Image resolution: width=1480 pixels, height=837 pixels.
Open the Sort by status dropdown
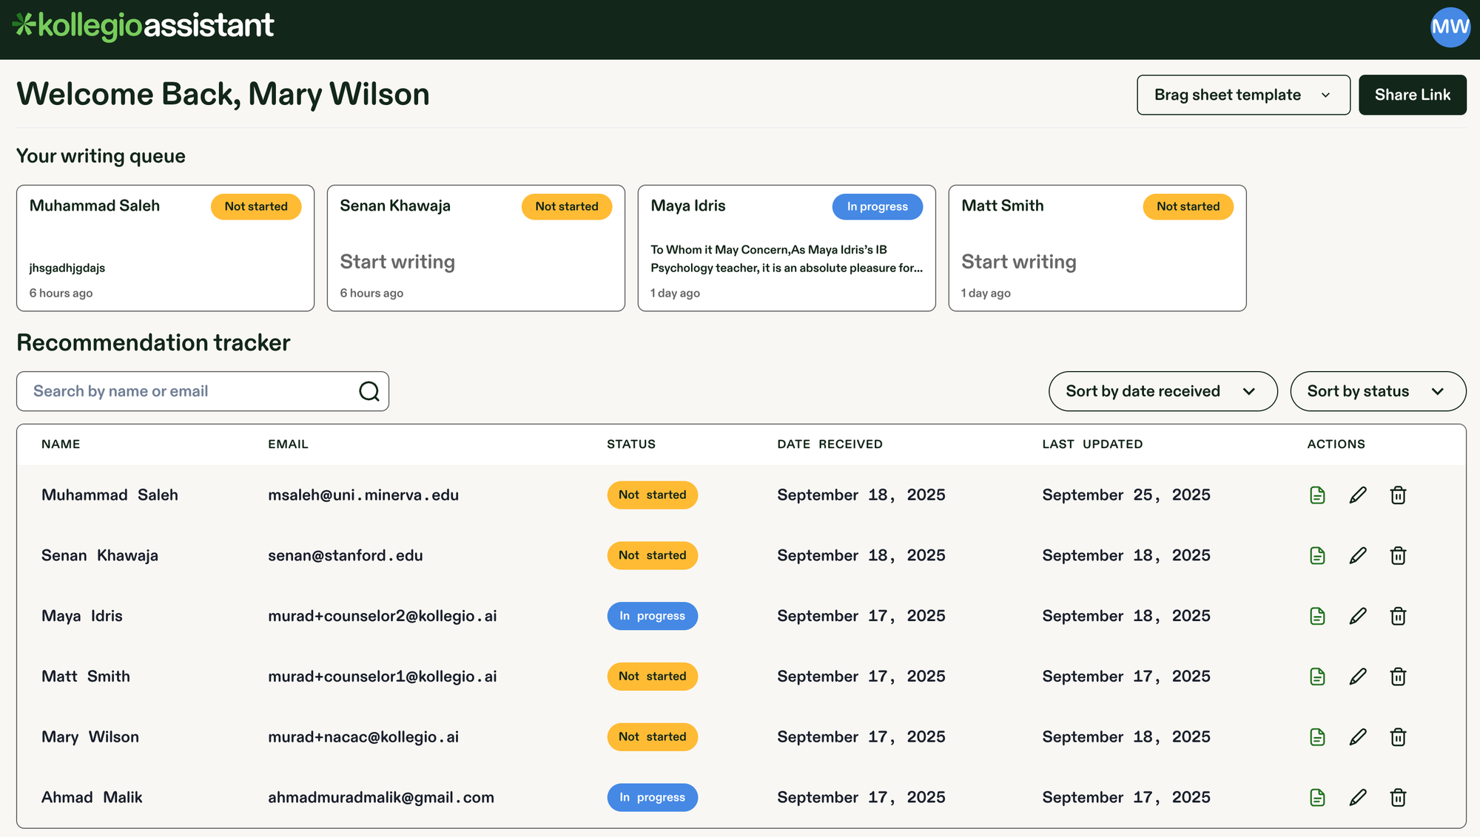coord(1377,391)
